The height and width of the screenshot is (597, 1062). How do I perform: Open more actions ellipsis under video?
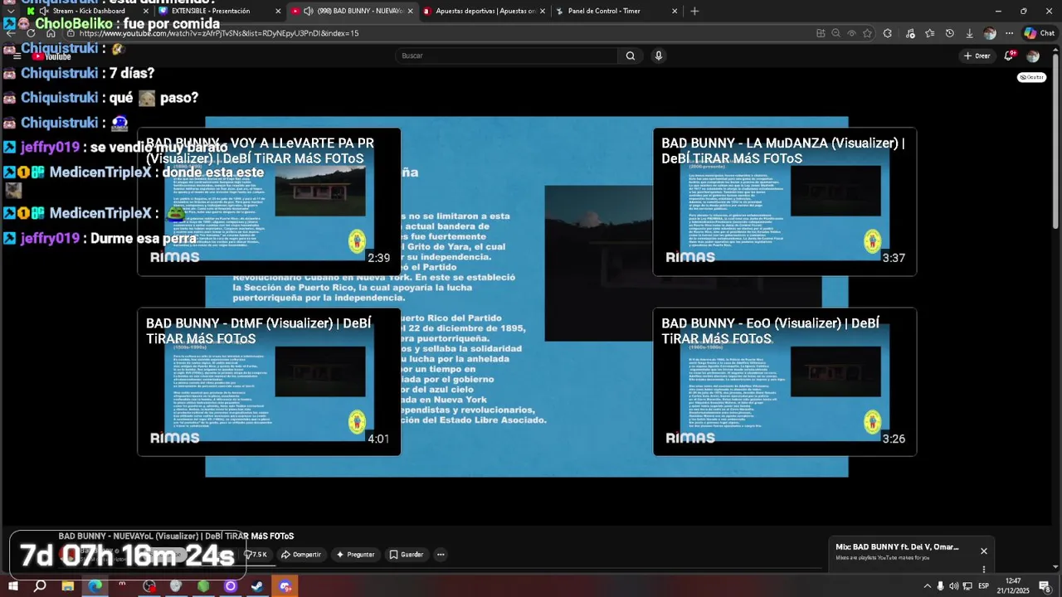(441, 555)
